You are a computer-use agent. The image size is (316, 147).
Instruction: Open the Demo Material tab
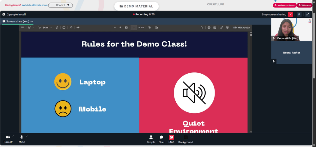point(137,6)
